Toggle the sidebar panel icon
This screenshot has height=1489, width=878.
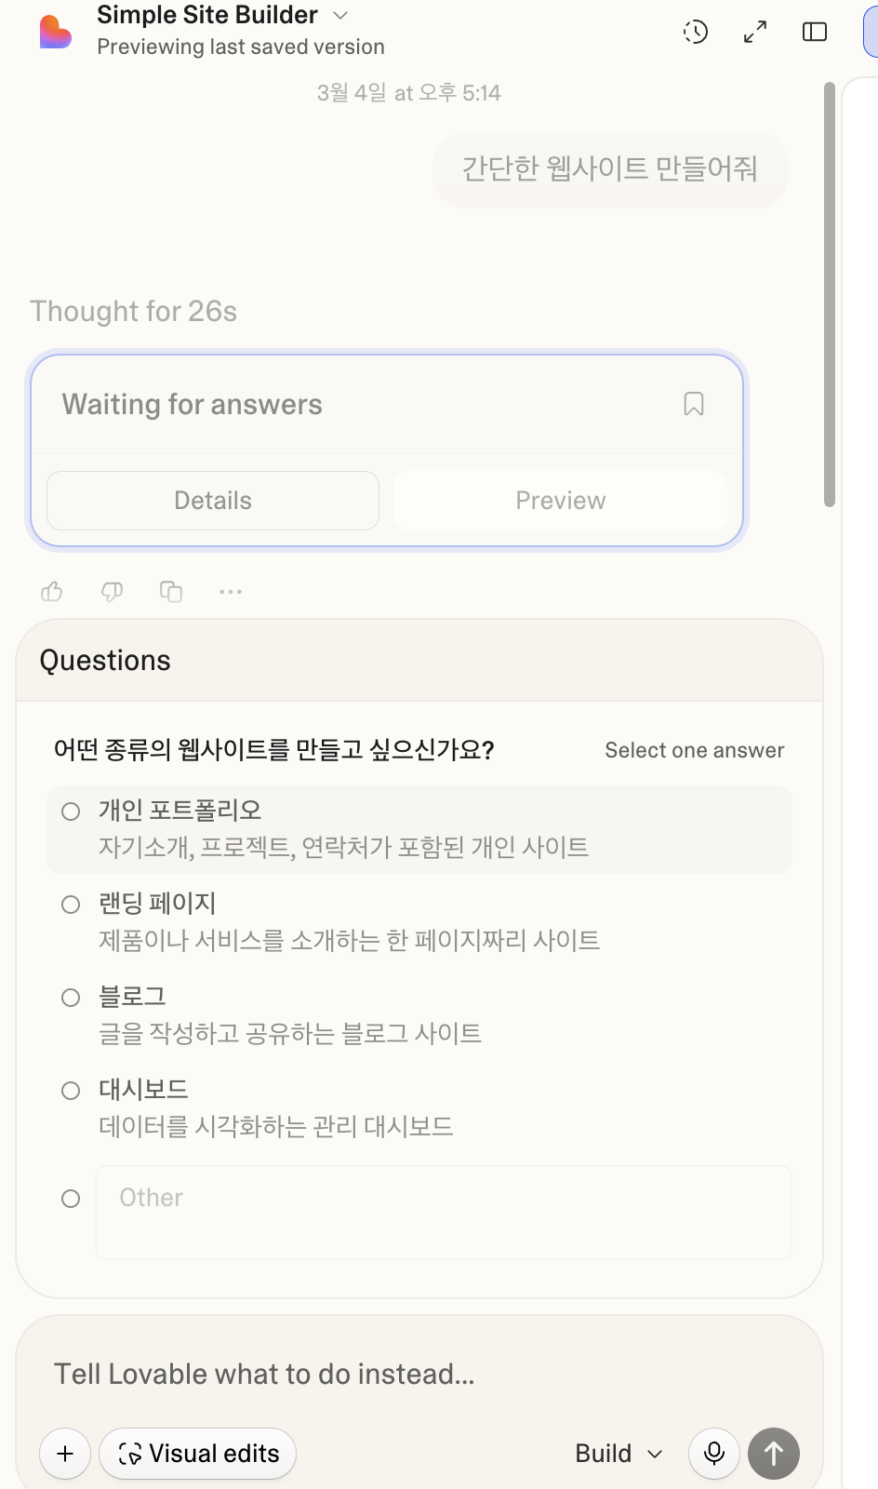[815, 32]
